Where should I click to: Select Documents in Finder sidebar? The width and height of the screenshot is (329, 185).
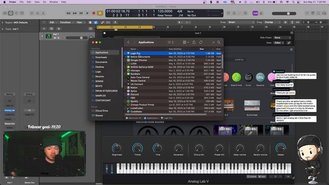click(x=101, y=62)
